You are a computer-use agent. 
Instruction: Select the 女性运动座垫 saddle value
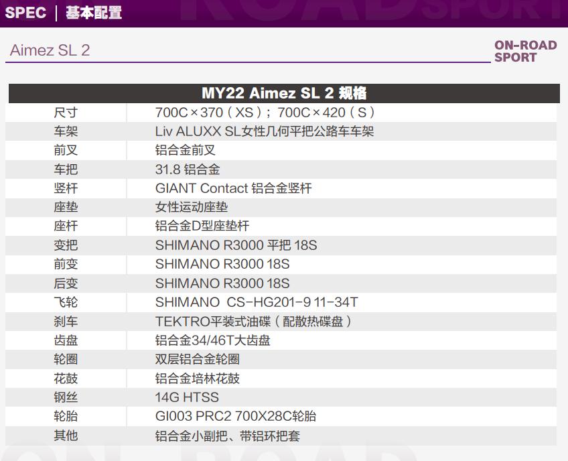[x=192, y=208]
